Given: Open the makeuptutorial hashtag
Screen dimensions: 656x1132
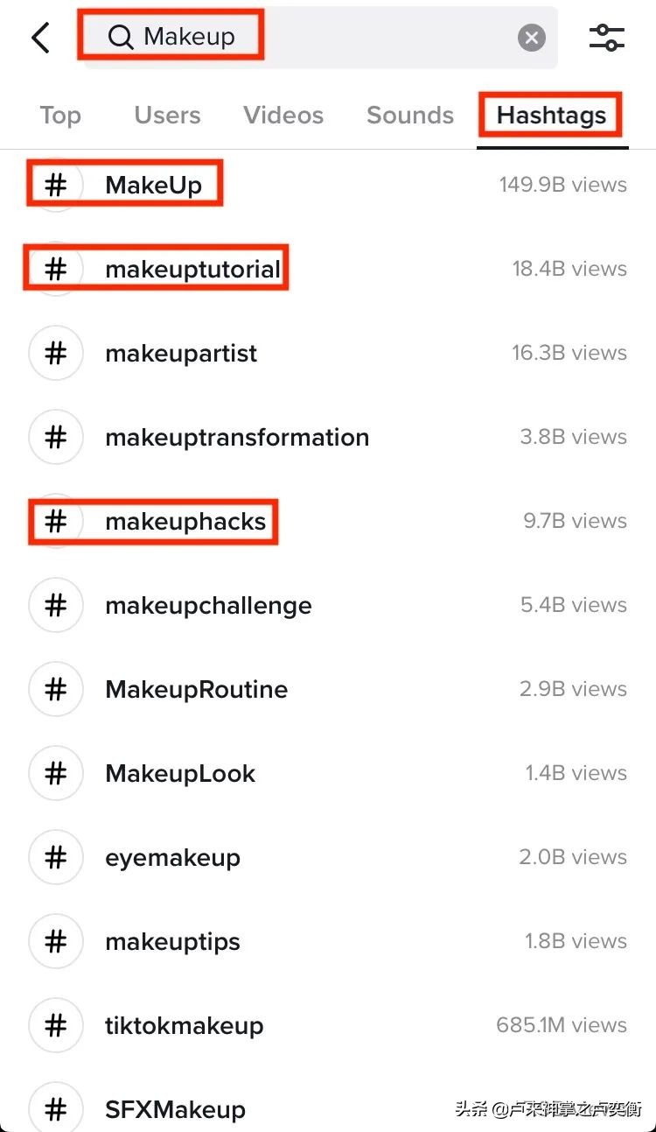Looking at the screenshot, I should pos(192,270).
